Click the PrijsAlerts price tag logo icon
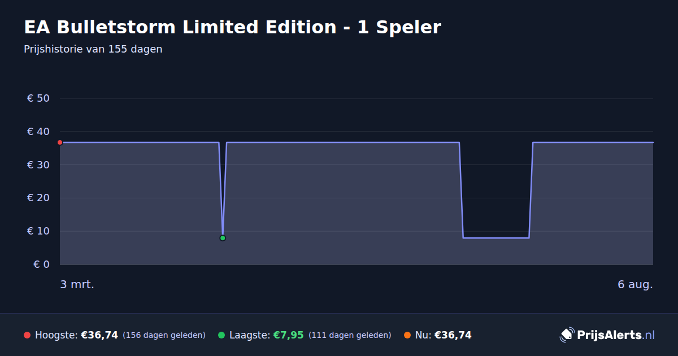The width and height of the screenshot is (678, 356). [x=567, y=335]
